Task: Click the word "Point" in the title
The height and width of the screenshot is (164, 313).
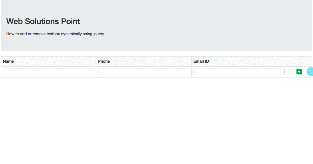Action: point(71,21)
